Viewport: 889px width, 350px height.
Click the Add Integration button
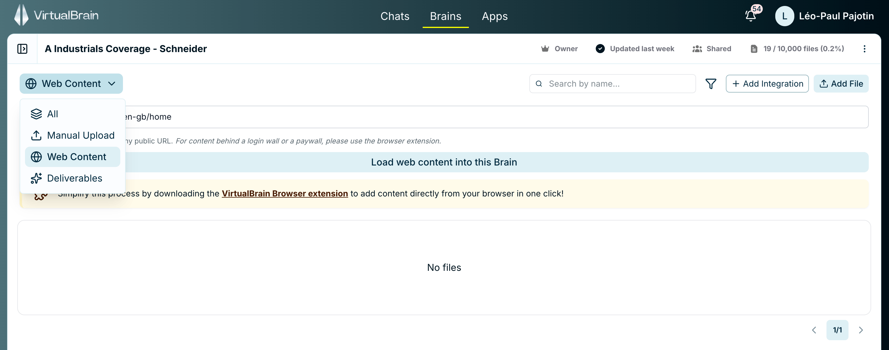[x=767, y=83]
